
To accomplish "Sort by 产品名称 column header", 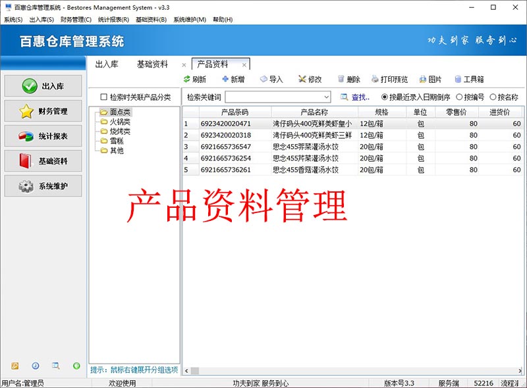I will (314, 112).
